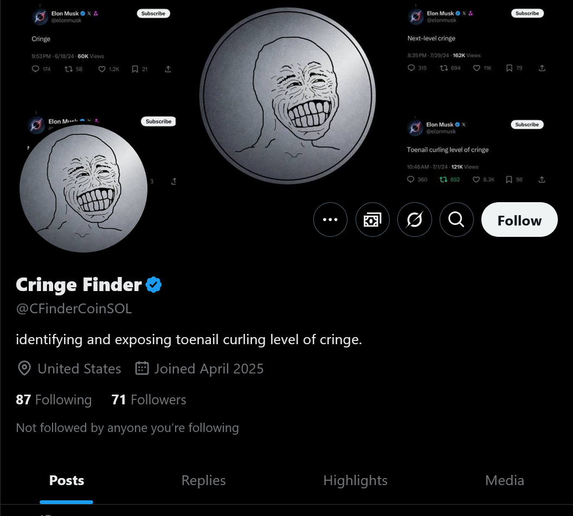Screen dimensions: 573x516
Task: Follow the Cringe Finder account
Action: point(519,220)
